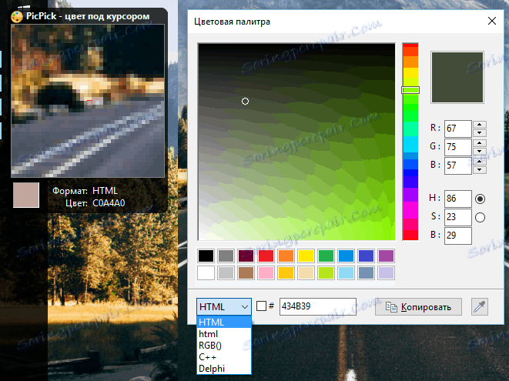Select the light gray preset swatch

[226, 273]
